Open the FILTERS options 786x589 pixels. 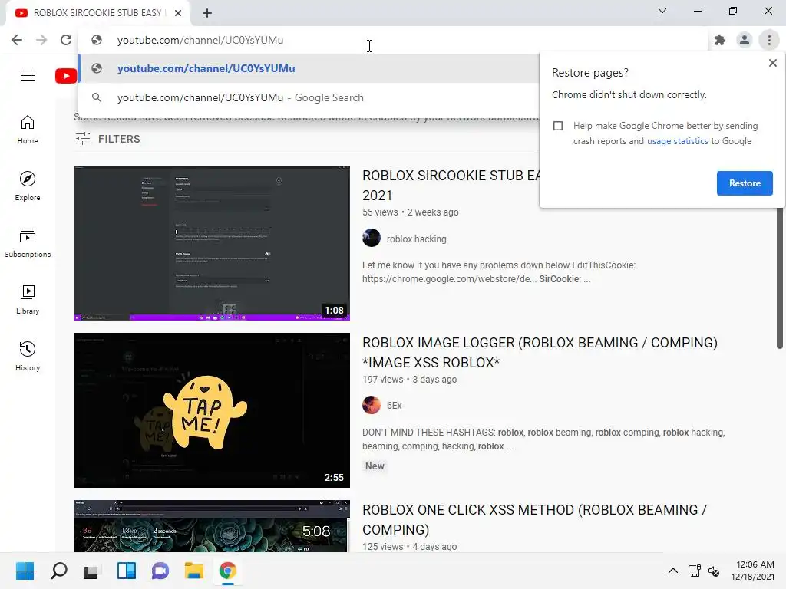coord(107,139)
